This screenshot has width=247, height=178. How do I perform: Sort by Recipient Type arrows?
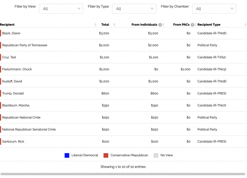tap(245, 25)
